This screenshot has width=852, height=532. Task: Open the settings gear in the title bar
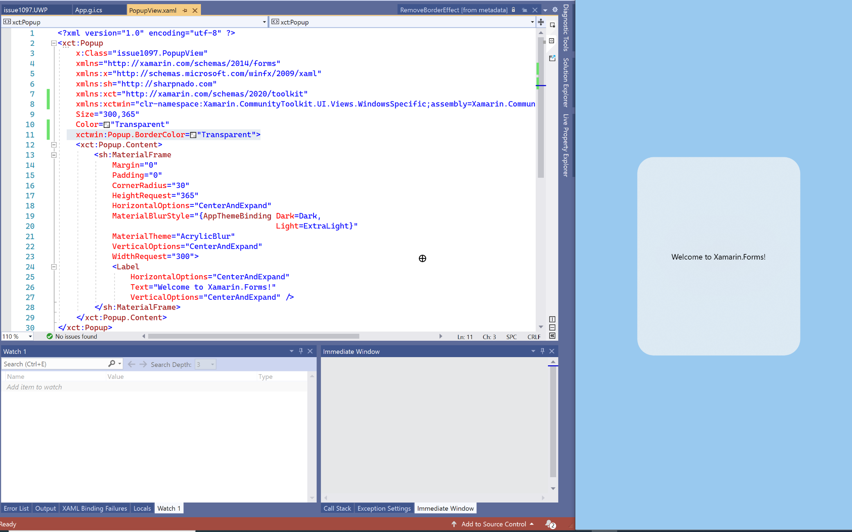pos(555,9)
